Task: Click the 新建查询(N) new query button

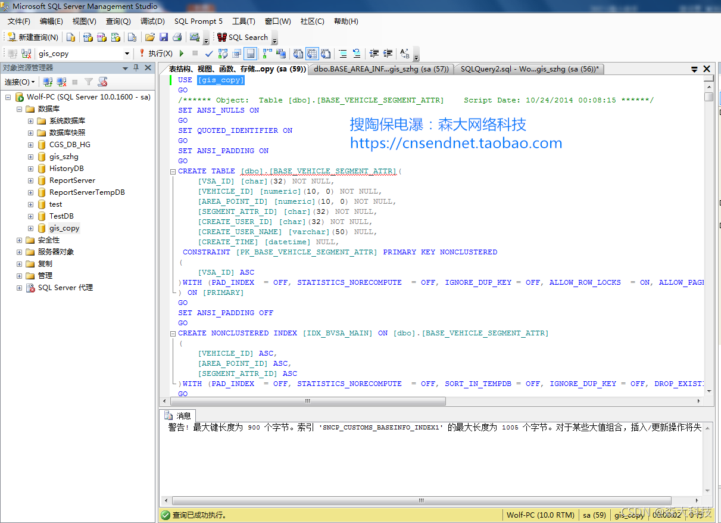Action: tap(33, 37)
